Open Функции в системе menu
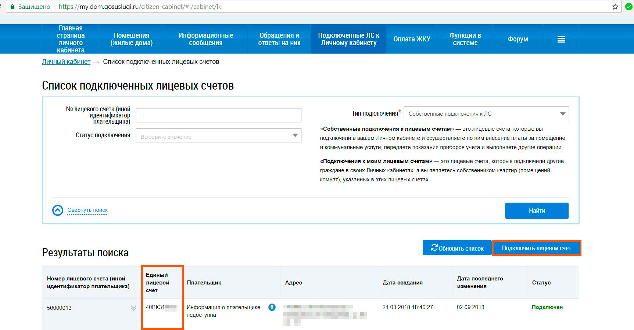634x330 pixels. point(465,39)
